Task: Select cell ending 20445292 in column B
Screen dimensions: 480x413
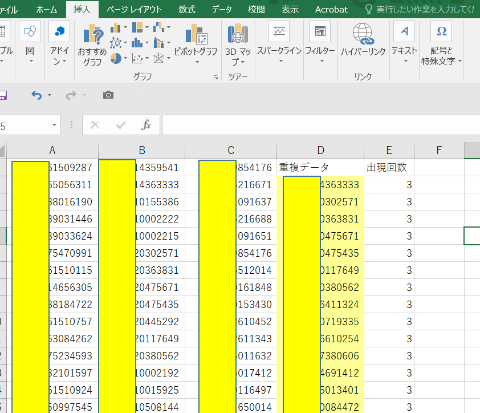Action: (x=142, y=322)
